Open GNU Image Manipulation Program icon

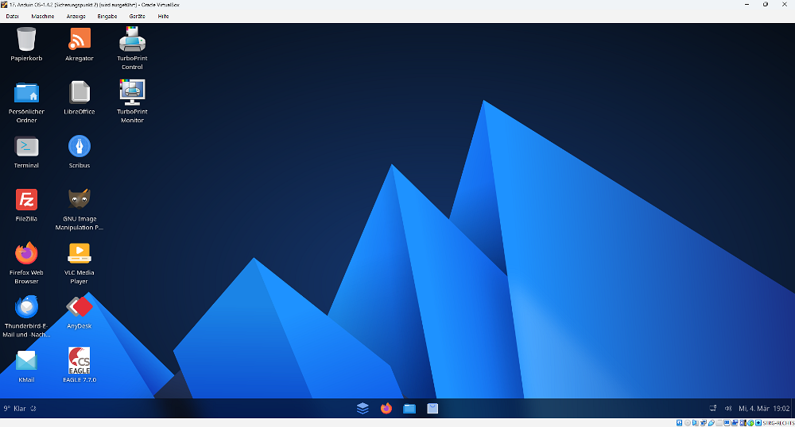click(x=79, y=200)
